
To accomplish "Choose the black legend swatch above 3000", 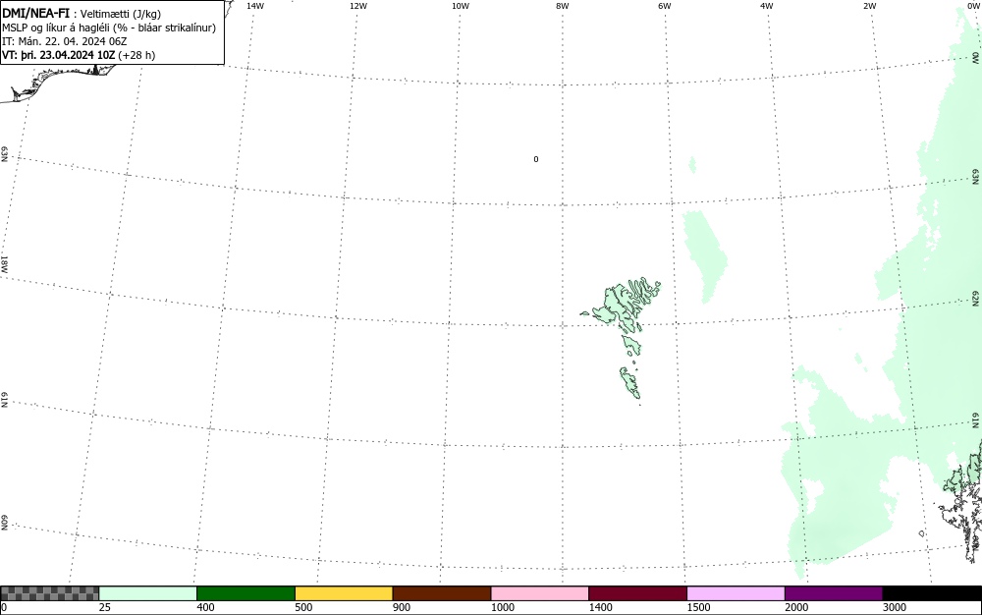I will coord(932,593).
